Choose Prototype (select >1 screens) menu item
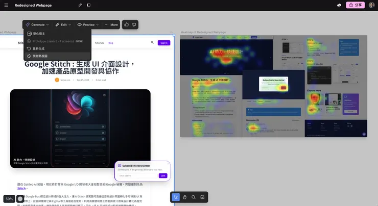The height and width of the screenshot is (206, 378). coord(57,41)
